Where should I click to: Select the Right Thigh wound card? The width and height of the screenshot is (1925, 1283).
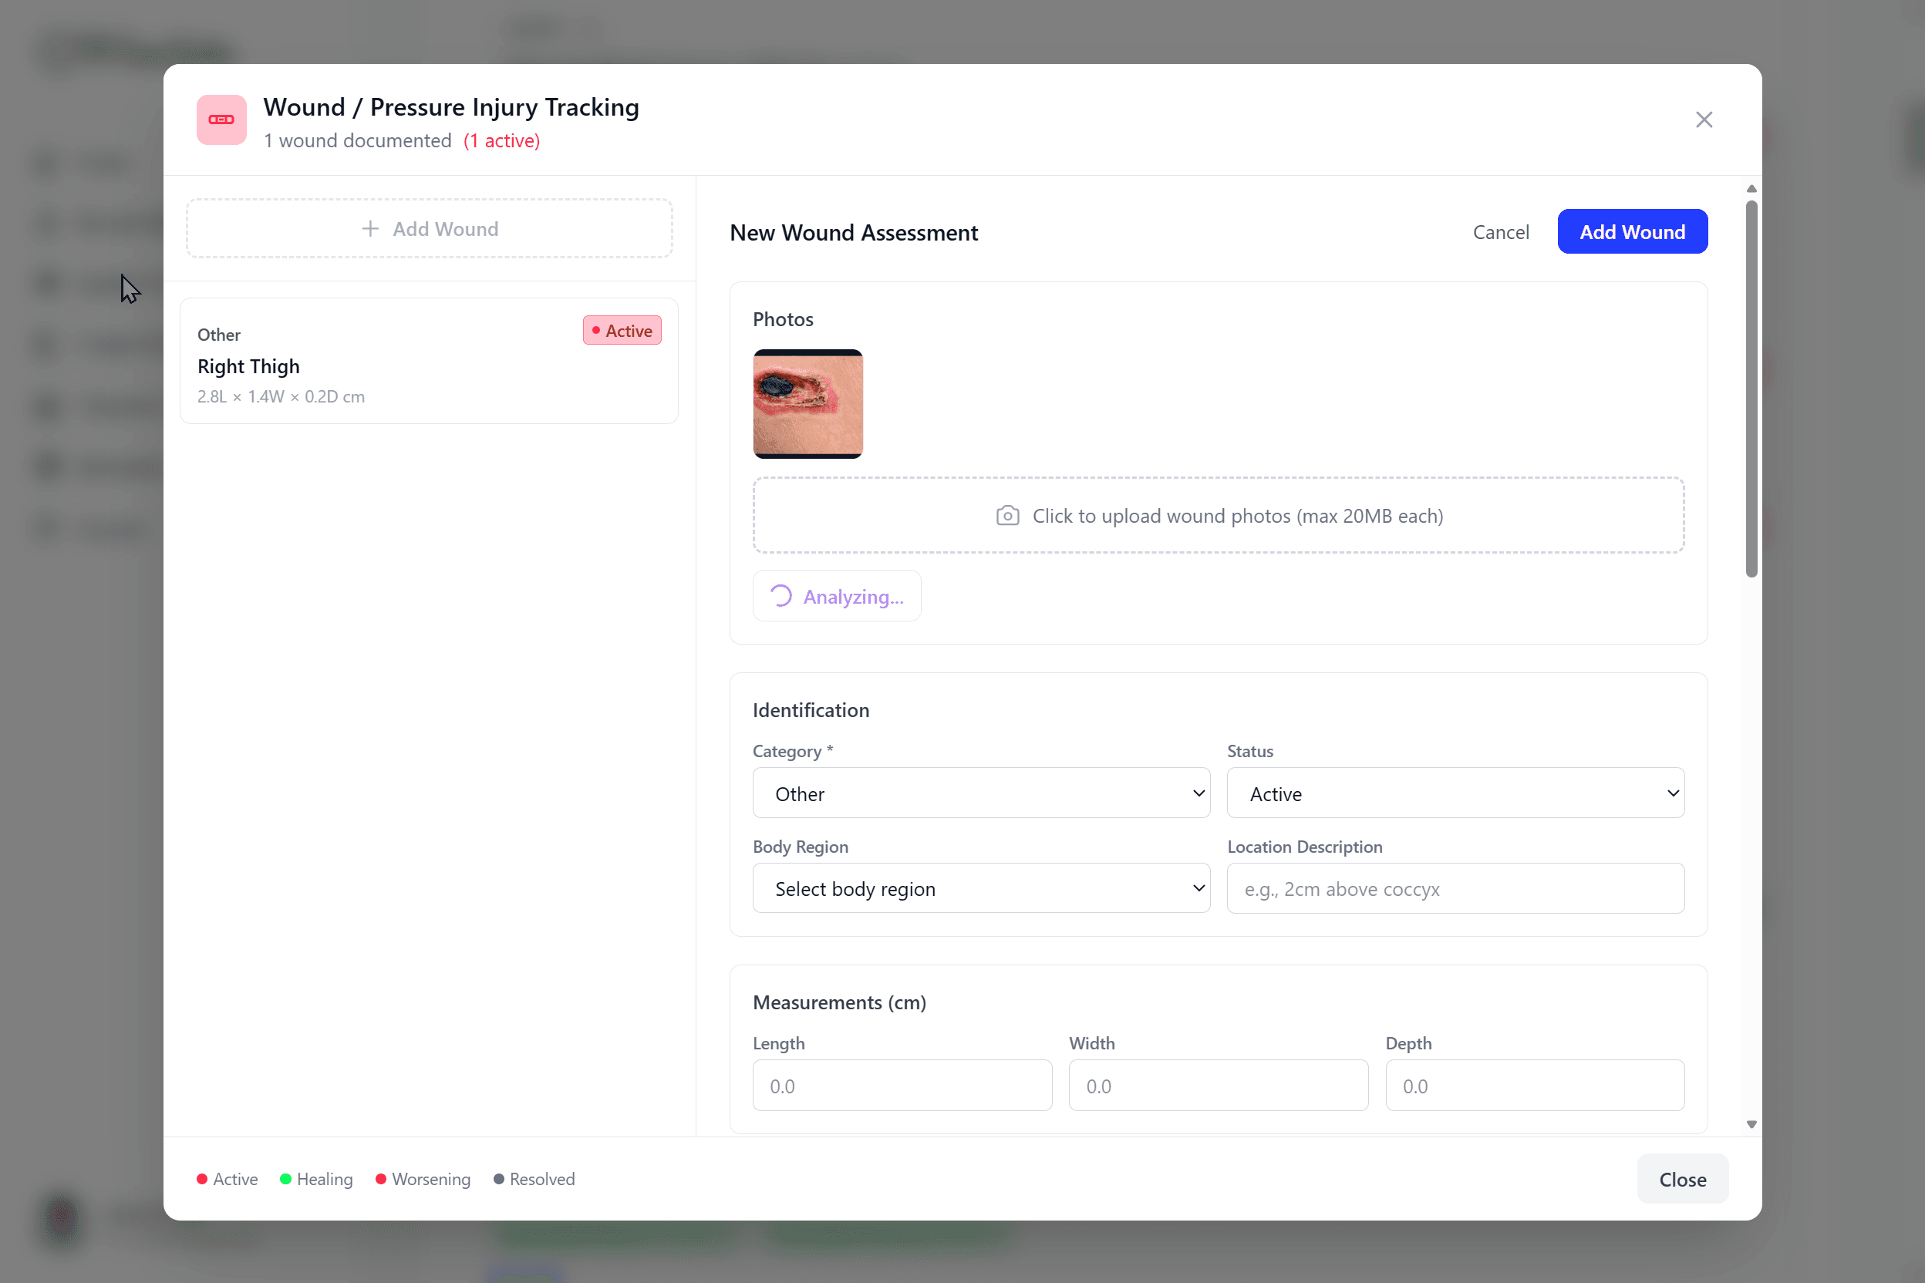coord(429,362)
